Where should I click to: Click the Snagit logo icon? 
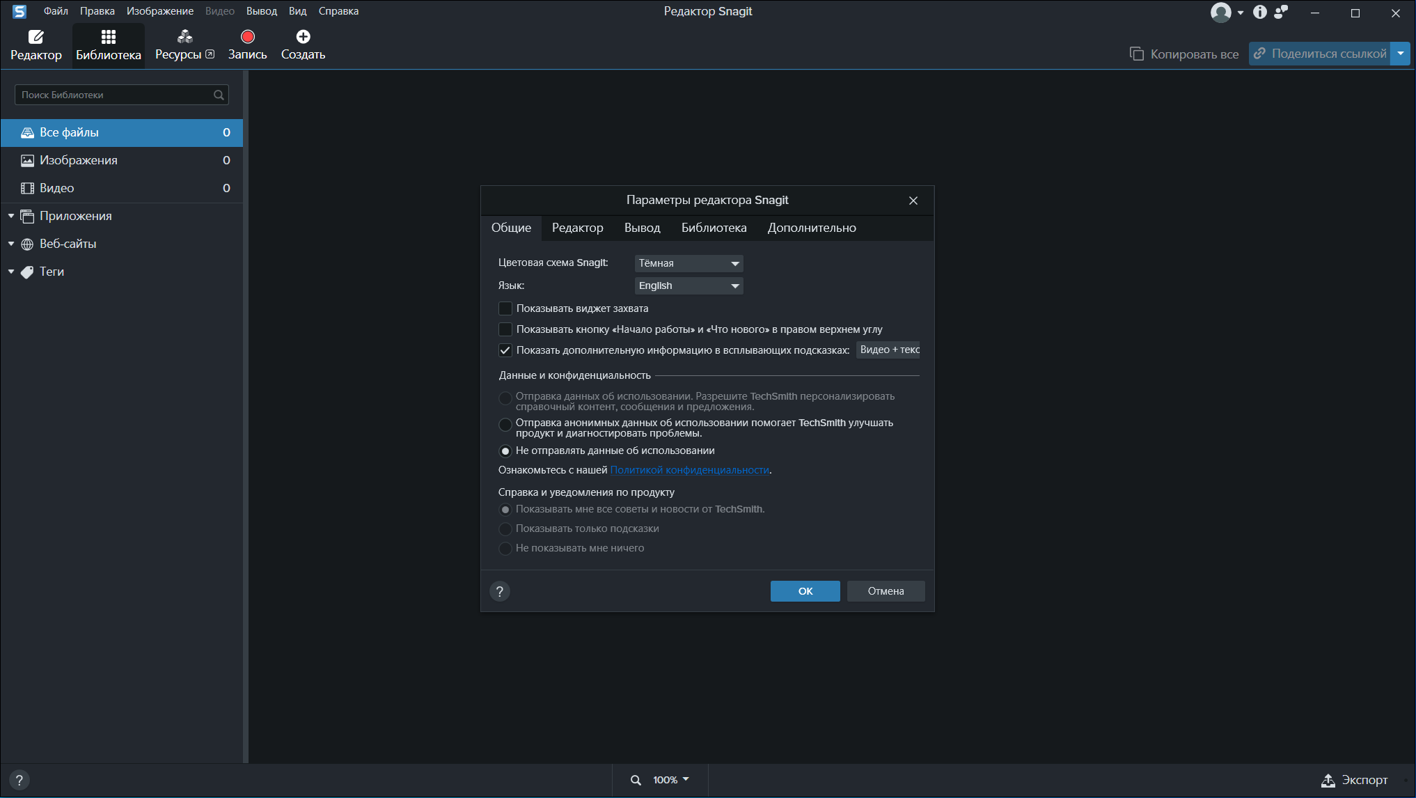(x=19, y=12)
